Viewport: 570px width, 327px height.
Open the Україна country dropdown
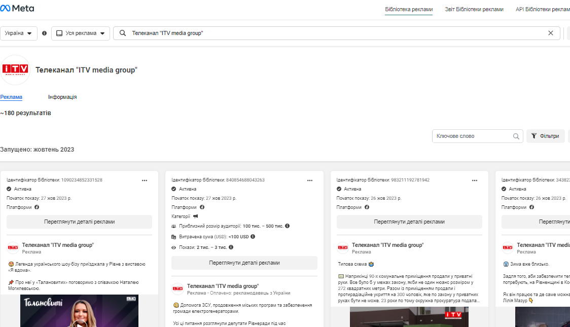19,33
